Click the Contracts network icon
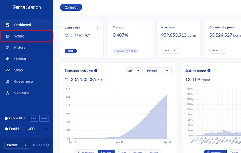Image resolution: width=241 pixels, height=153 pixels. click(8, 93)
